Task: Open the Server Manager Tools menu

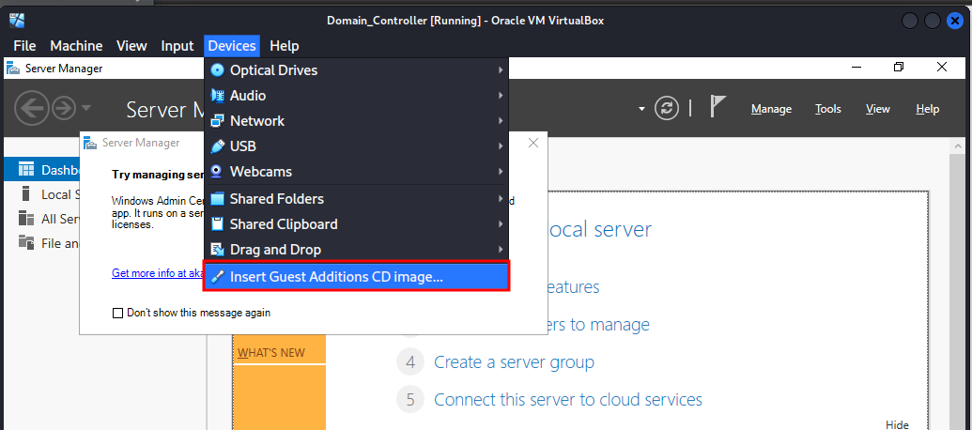Action: [x=828, y=109]
